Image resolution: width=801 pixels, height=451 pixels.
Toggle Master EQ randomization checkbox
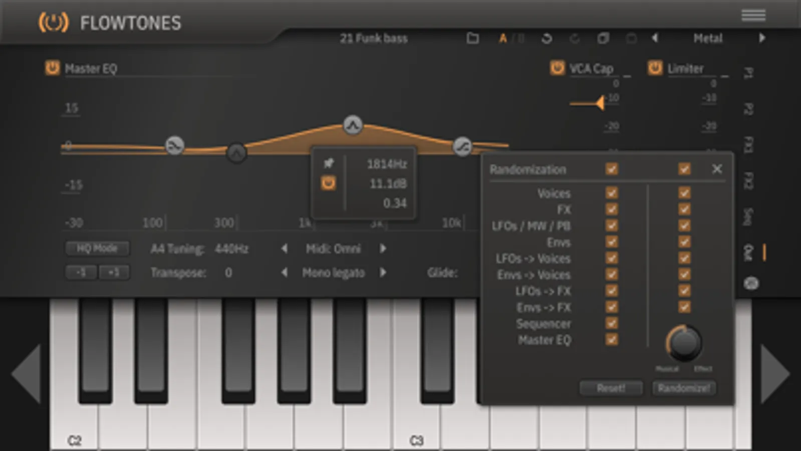(x=612, y=339)
